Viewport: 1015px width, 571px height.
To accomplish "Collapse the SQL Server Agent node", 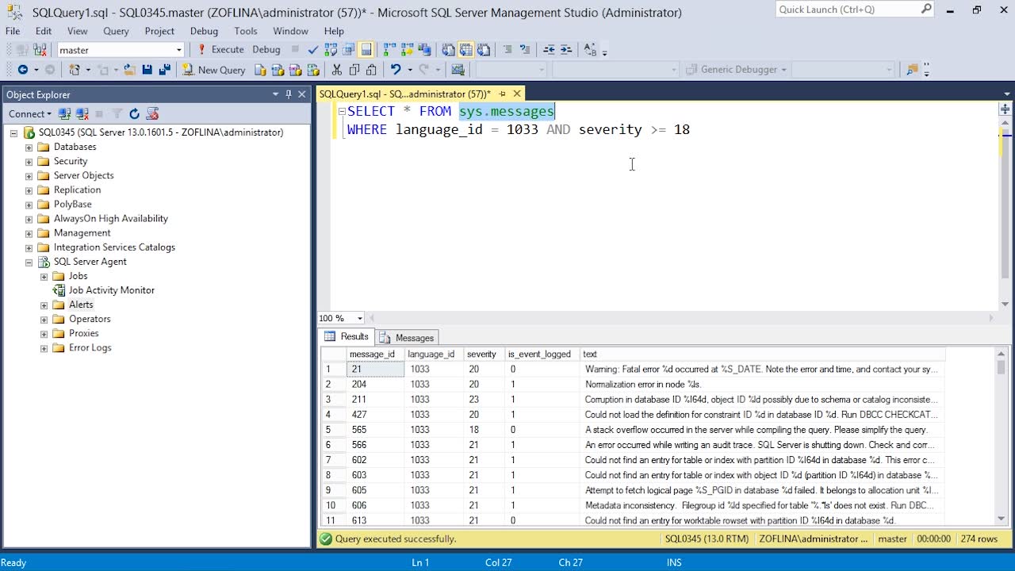I will (x=29, y=262).
